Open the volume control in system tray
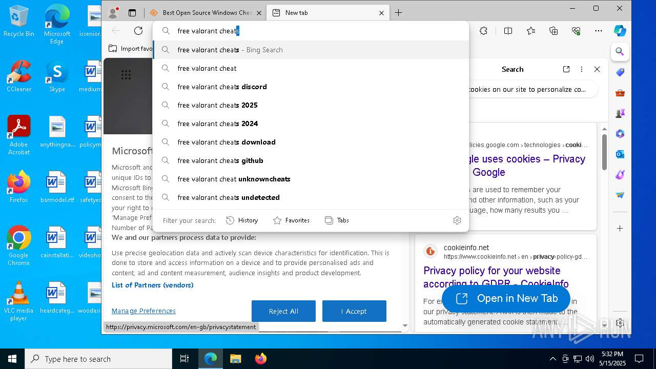Screen dimensions: 656x369 tap(590, 359)
